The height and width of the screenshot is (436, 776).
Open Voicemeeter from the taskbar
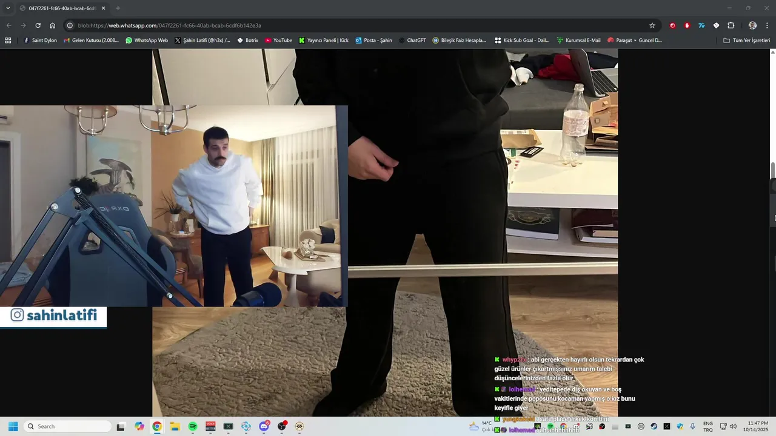[x=210, y=426]
